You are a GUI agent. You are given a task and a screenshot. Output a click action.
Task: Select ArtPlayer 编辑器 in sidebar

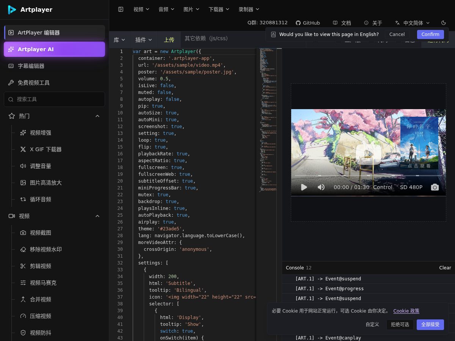[54, 33]
